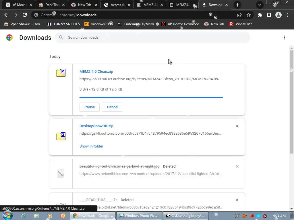Close the Dark Theme tab
The height and width of the screenshot is (220, 294).
pyautogui.click(x=63, y=5)
